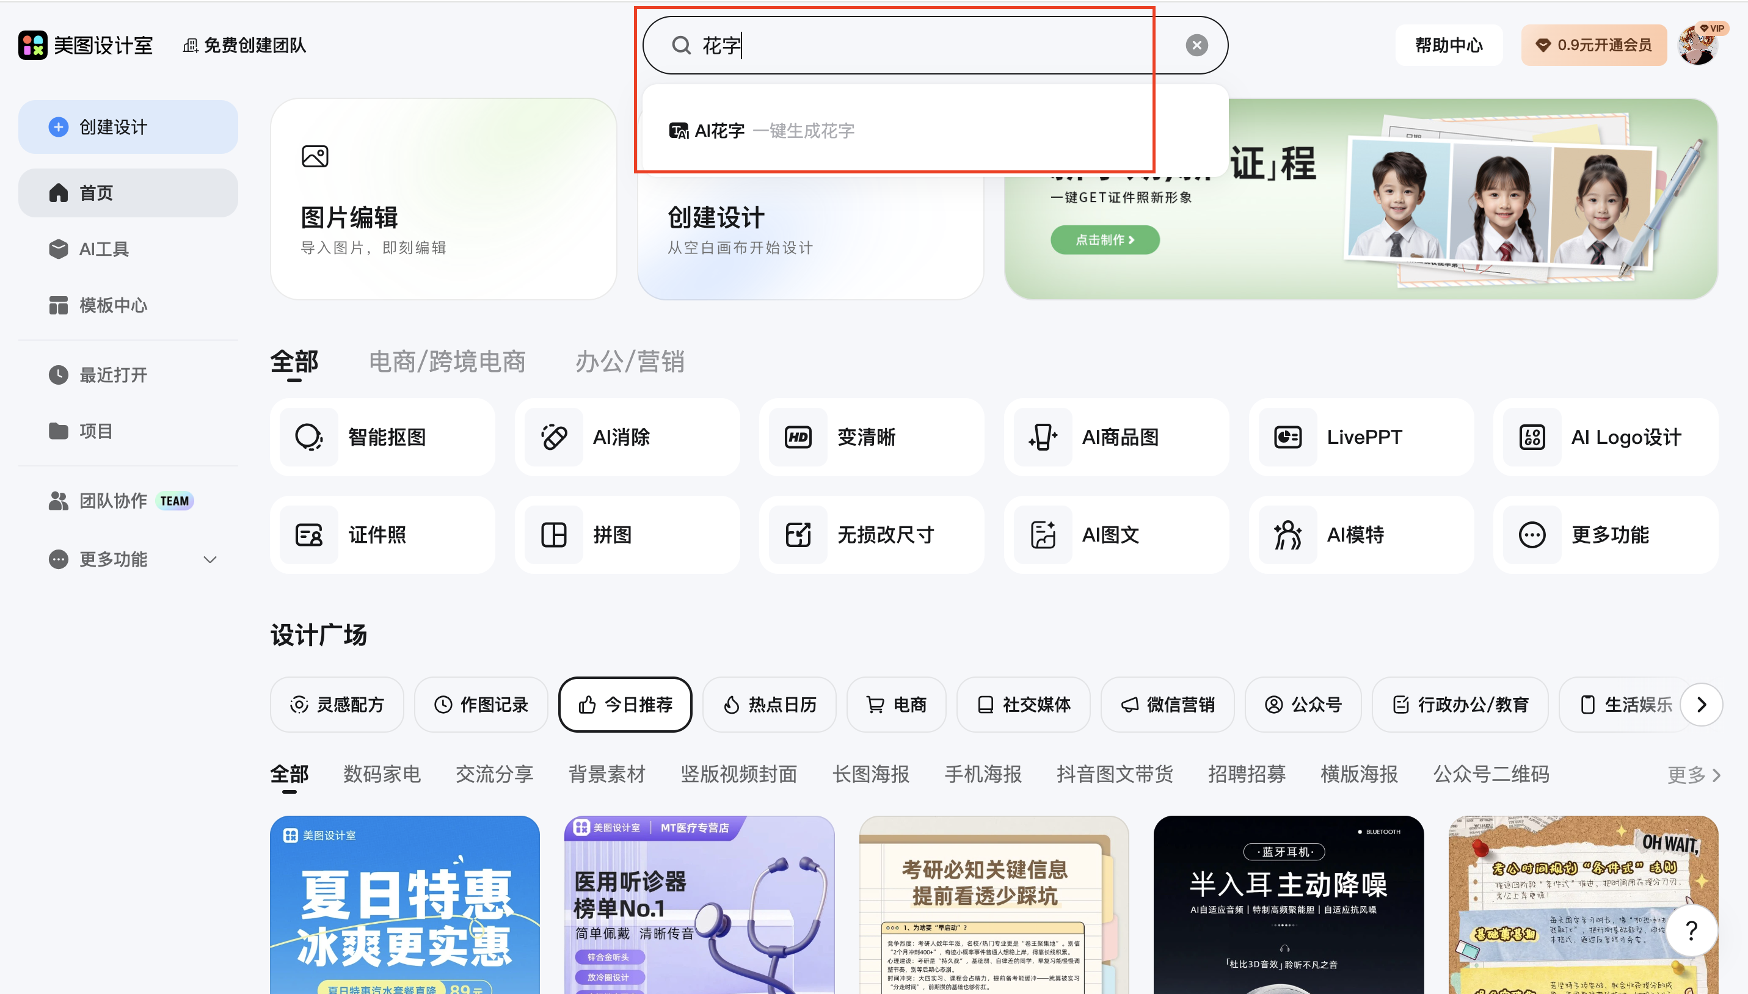Expand 更多功能 chevron in the sidebar
1748x994 pixels.
(210, 559)
